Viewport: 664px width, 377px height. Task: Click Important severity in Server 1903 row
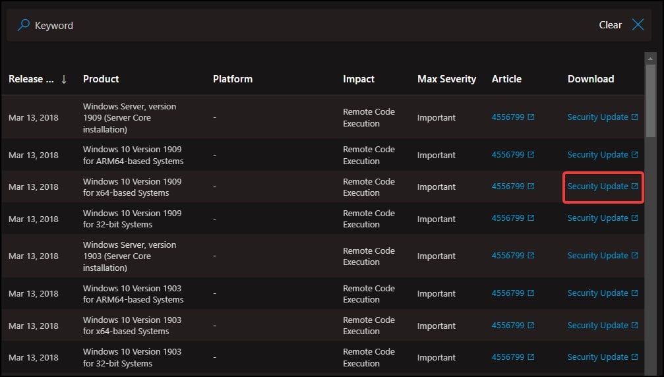(436, 256)
